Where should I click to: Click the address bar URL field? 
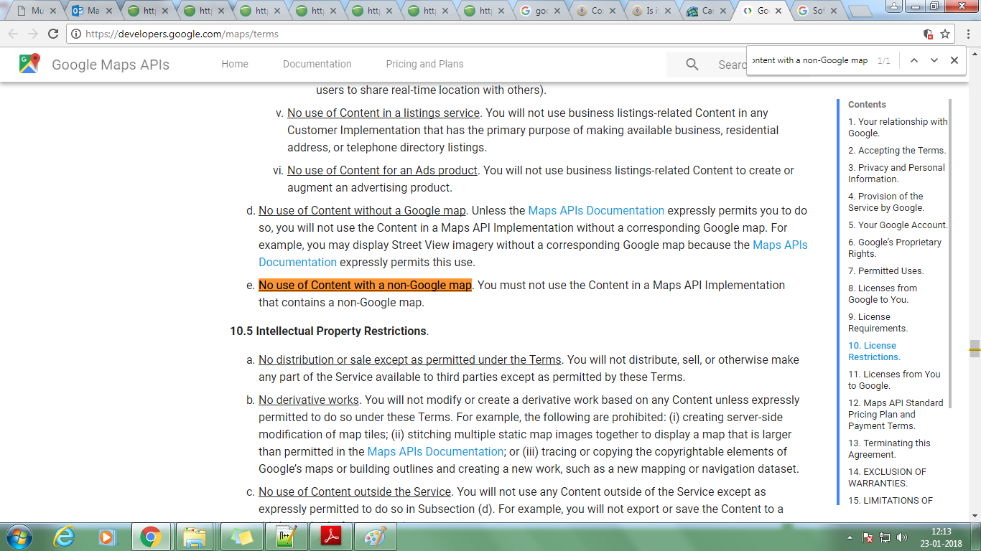point(496,34)
